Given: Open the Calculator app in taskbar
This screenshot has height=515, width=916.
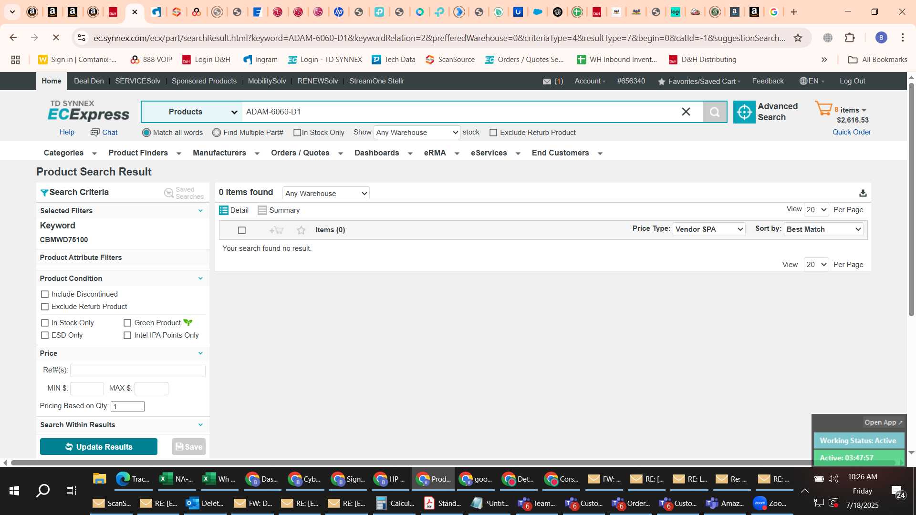Looking at the screenshot, I should 395,503.
